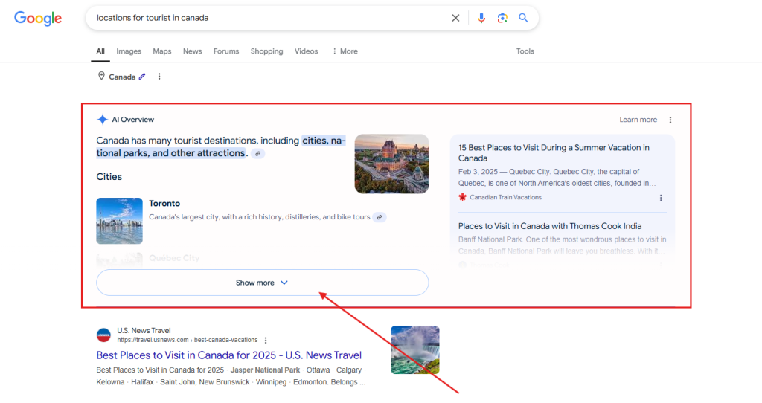Open AI Overview three-dot menu
762x403 pixels.
670,120
